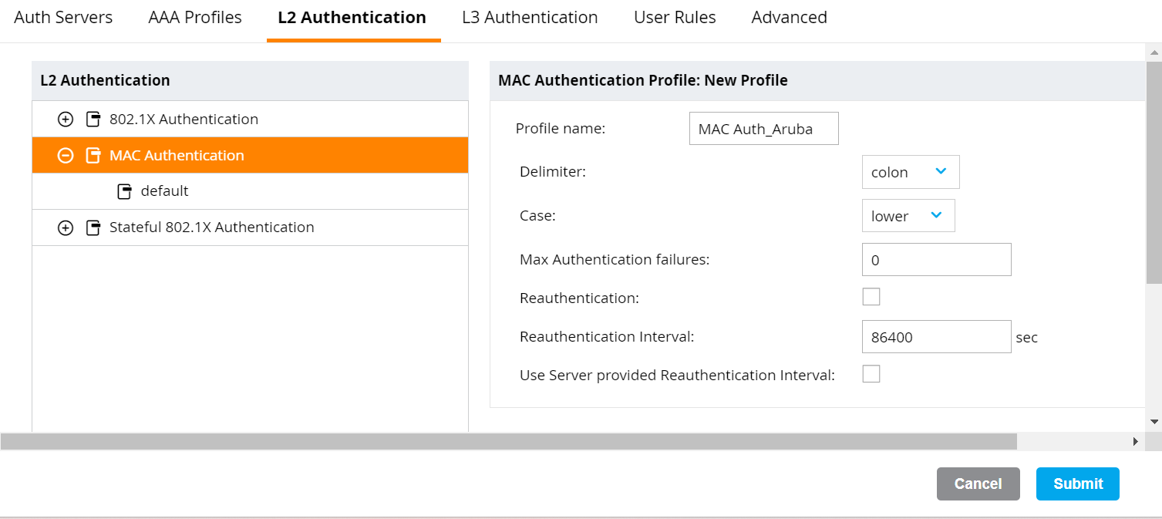The image size is (1162, 519).
Task: Check Use Server provided Reauthentication Interval
Action: (x=871, y=374)
